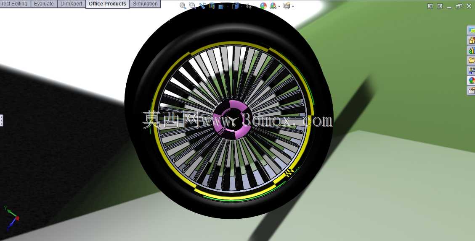Click the panel collapse handle on the left edge
Viewport: 475px width, 241px height.
pos(1,120)
